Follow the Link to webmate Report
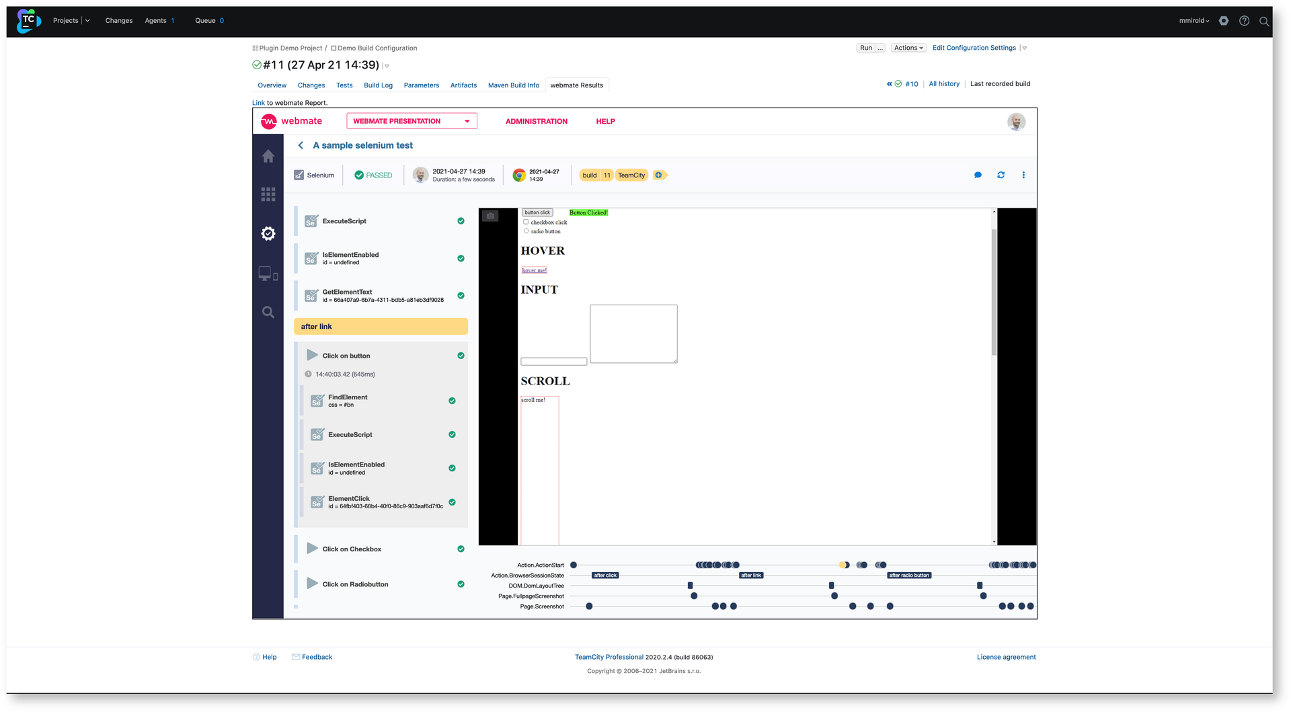The height and width of the screenshot is (712, 1291). pyautogui.click(x=258, y=103)
